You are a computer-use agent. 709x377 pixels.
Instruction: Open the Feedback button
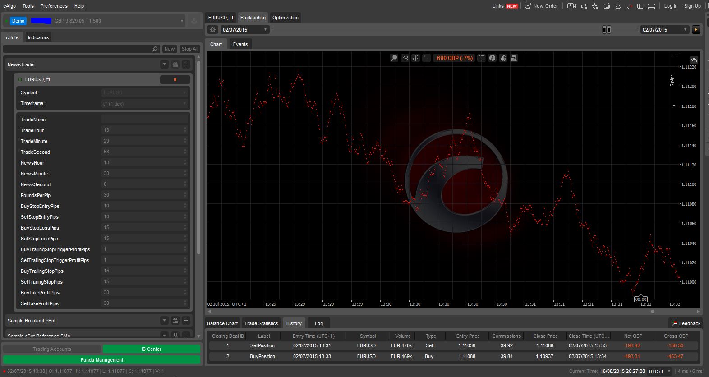coord(686,323)
